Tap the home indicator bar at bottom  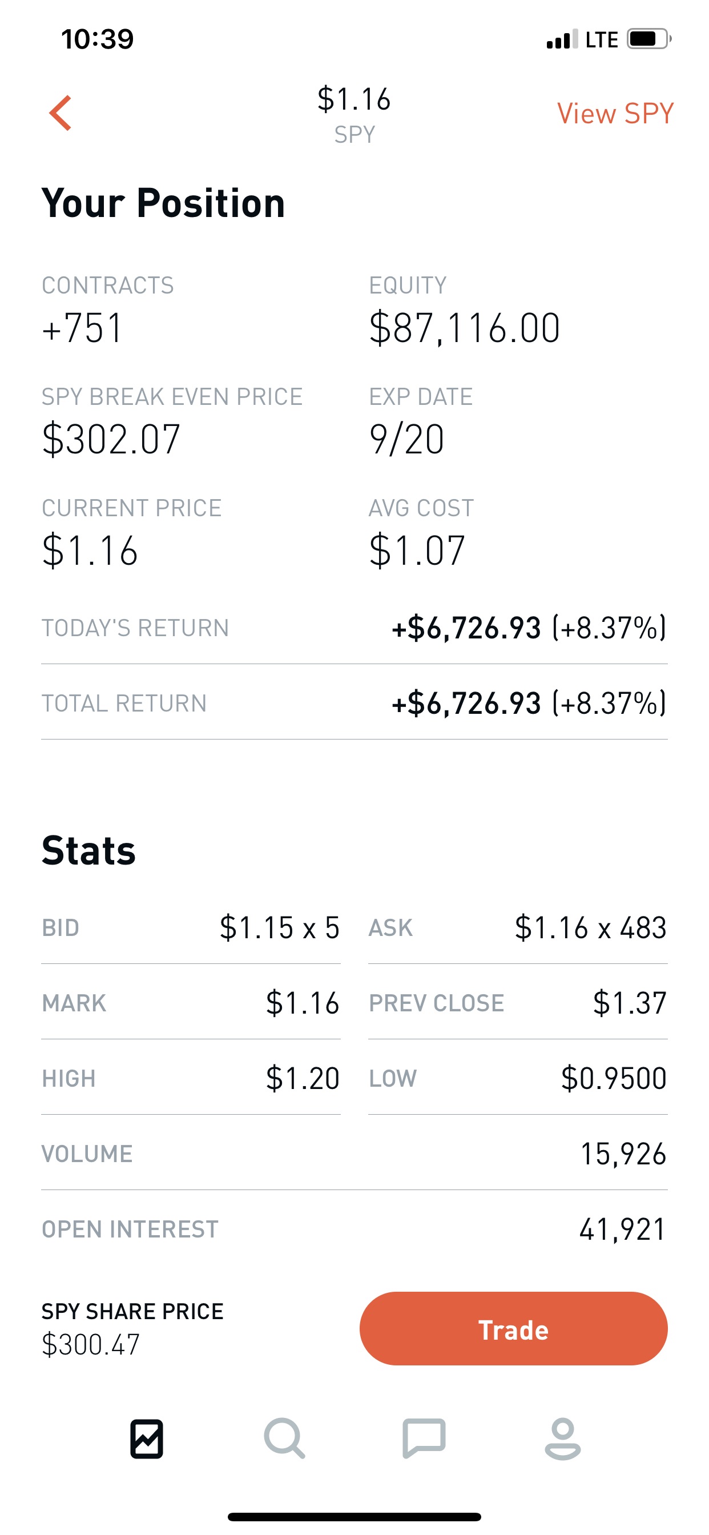coord(354,1517)
